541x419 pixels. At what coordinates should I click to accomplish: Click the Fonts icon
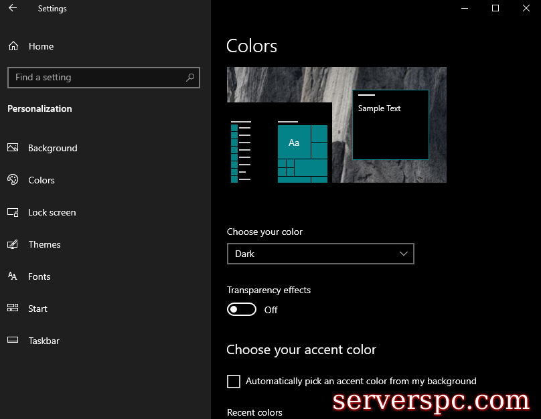point(13,276)
